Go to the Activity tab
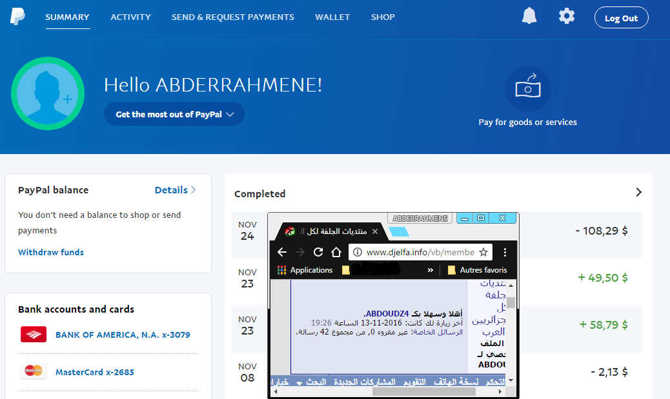Screen dimensions: 670x399 tap(131, 17)
